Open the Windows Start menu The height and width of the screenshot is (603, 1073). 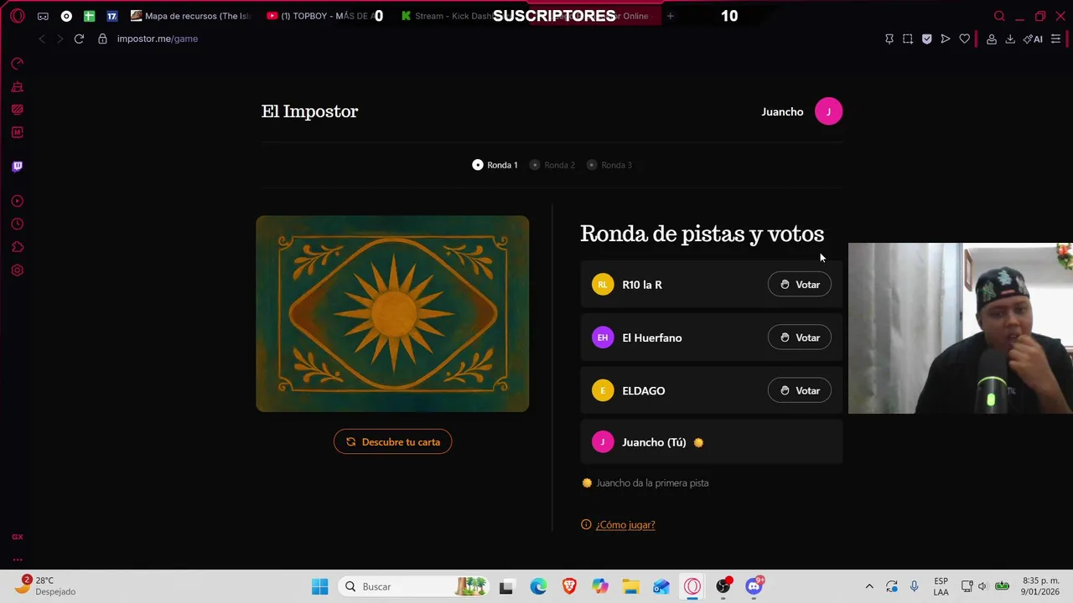319,586
